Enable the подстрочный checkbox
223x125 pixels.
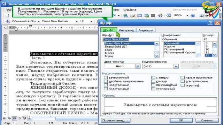pyautogui.click(x=106, y=89)
